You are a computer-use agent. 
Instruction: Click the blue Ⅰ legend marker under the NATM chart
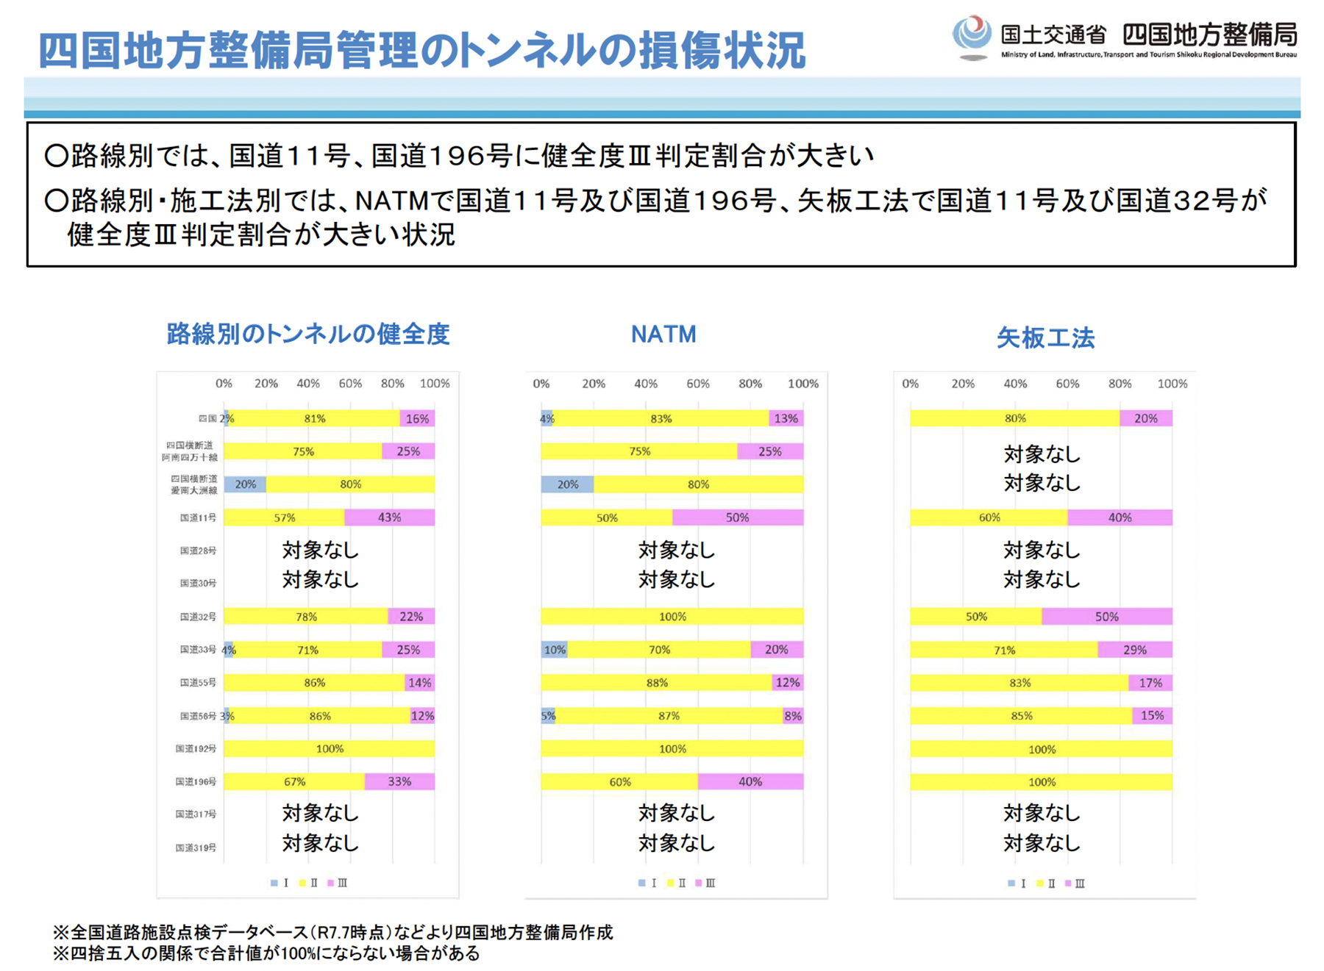tap(641, 883)
